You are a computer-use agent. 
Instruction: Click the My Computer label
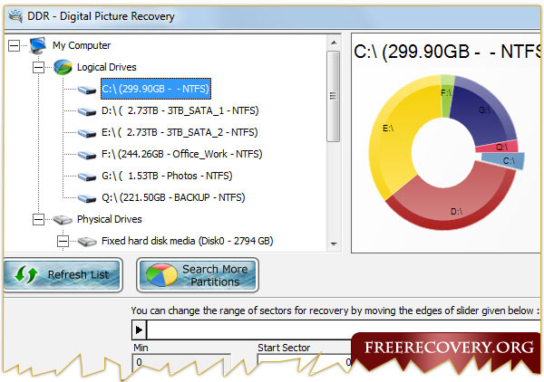point(82,45)
